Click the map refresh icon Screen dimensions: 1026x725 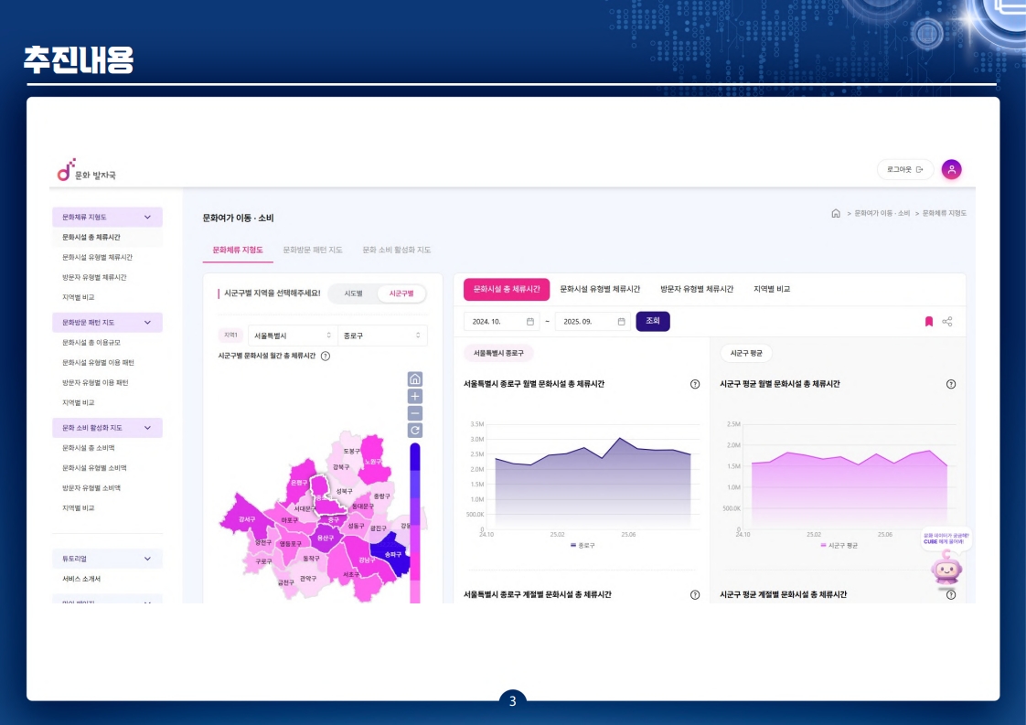tap(415, 431)
